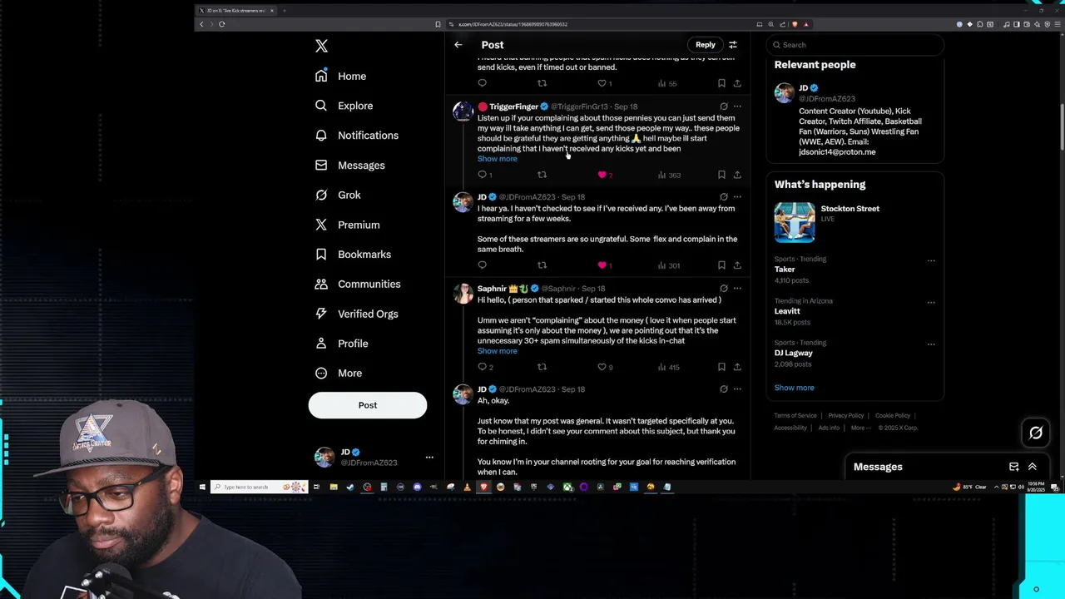Open Windows Start button
This screenshot has height=599, width=1065.
202,487
